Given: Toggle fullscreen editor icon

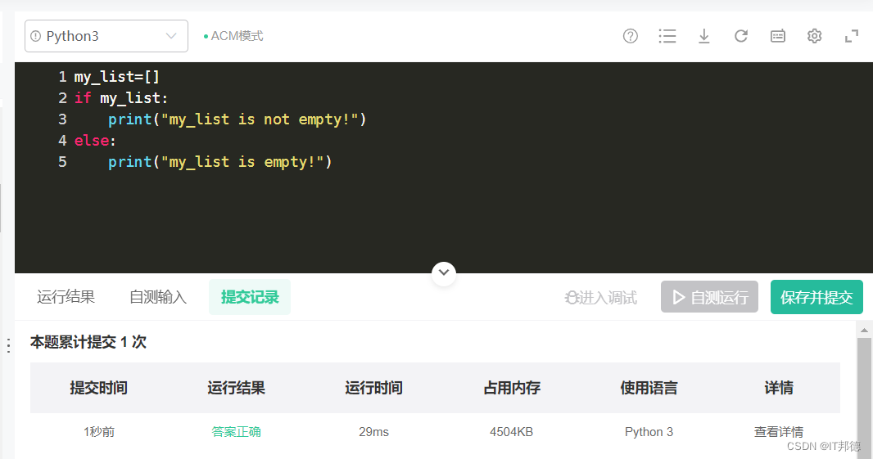Looking at the screenshot, I should tap(851, 37).
